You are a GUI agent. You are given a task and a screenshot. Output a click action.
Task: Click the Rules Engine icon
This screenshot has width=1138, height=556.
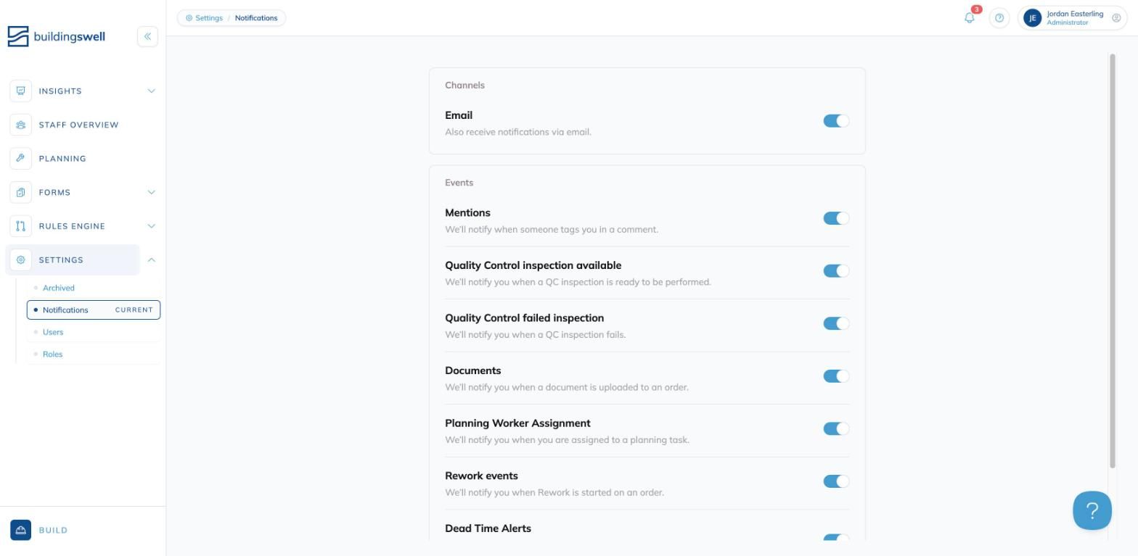tap(21, 226)
